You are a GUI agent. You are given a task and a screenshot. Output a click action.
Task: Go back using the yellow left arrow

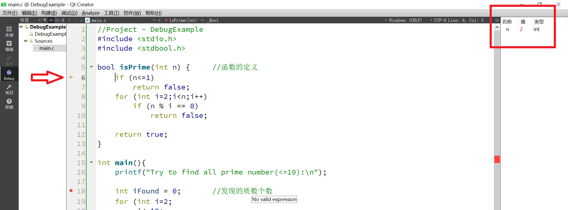(x=69, y=20)
